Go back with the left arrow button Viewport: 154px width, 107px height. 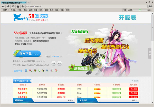tap(3, 6)
